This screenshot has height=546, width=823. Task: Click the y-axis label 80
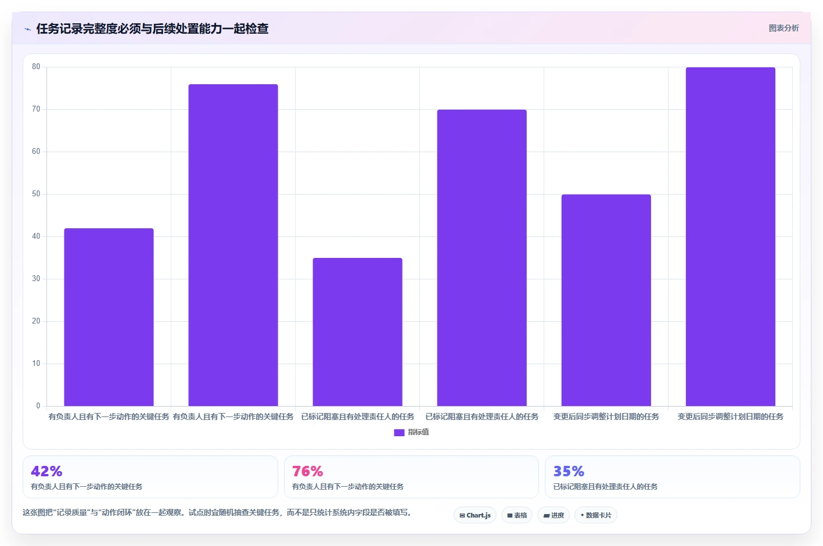(x=36, y=67)
